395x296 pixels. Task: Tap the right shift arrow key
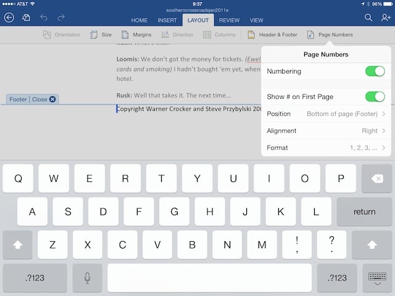372,245
